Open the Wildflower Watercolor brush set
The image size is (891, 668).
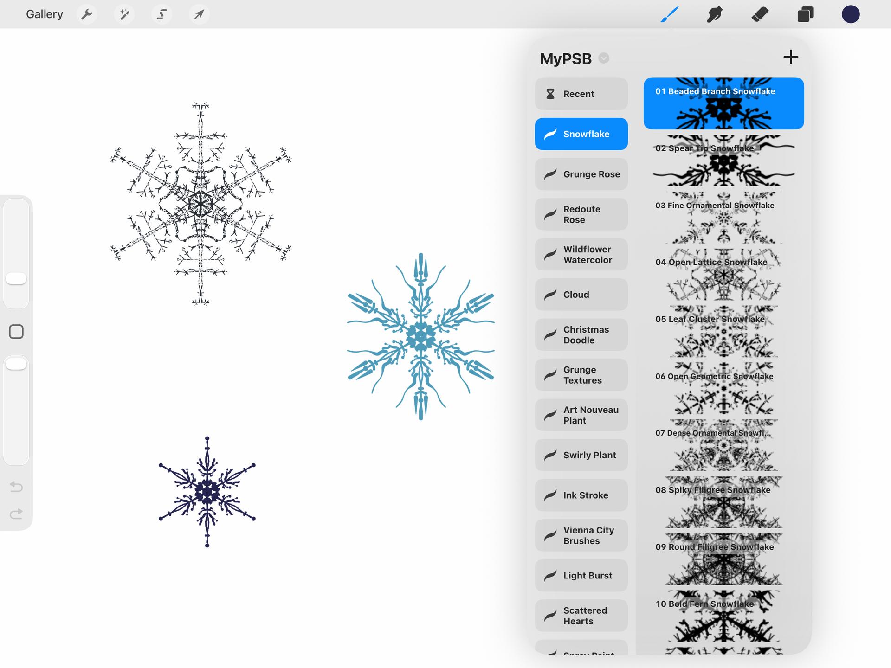click(x=581, y=255)
